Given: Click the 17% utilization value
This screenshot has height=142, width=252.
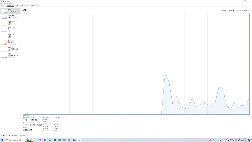Looking at the screenshot, I should pos(25,120).
